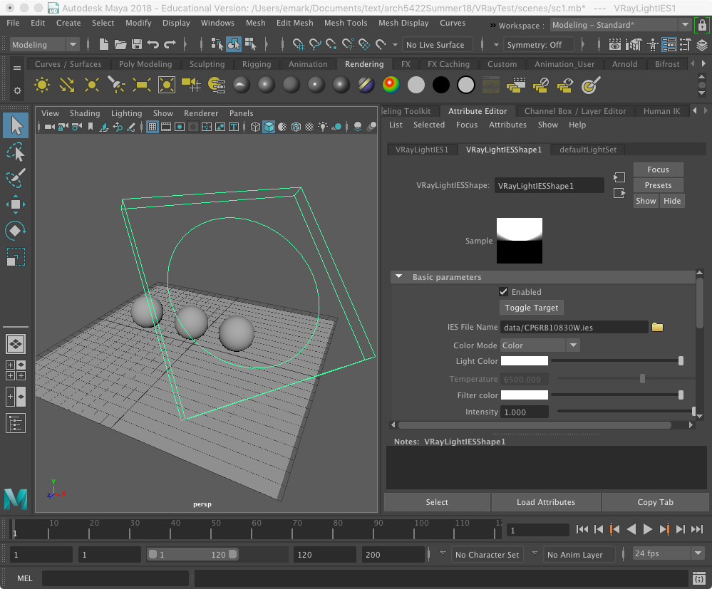Click the Hide button
The image size is (712, 589).
click(672, 201)
